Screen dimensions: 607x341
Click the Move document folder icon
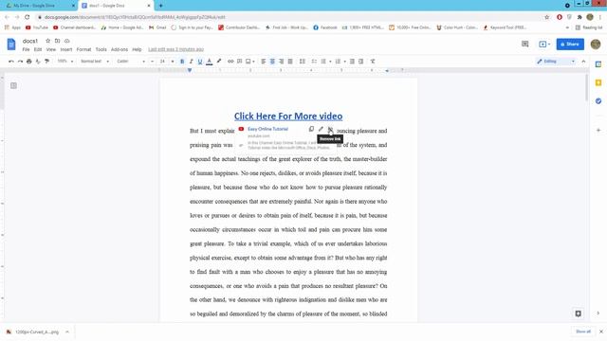point(57,41)
